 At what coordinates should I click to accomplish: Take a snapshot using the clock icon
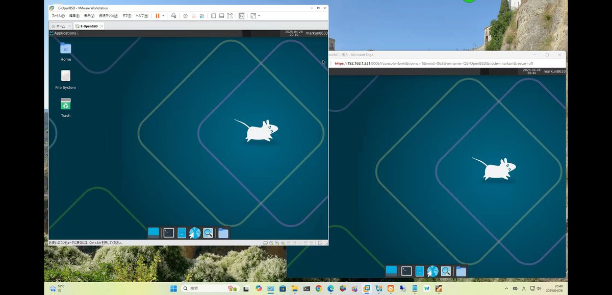pyautogui.click(x=185, y=16)
